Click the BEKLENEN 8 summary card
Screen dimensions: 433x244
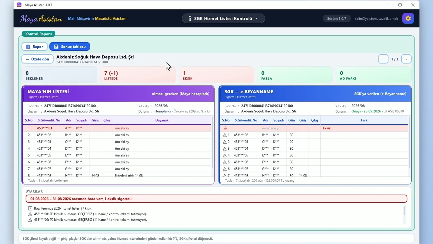pos(59,75)
